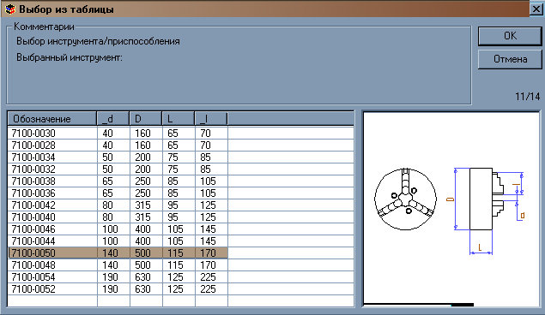Click the OK button
The image size is (545, 315).
pos(510,36)
